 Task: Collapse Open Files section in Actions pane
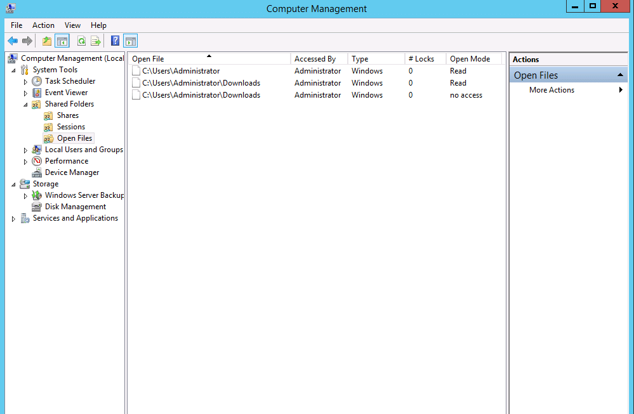tap(620, 75)
